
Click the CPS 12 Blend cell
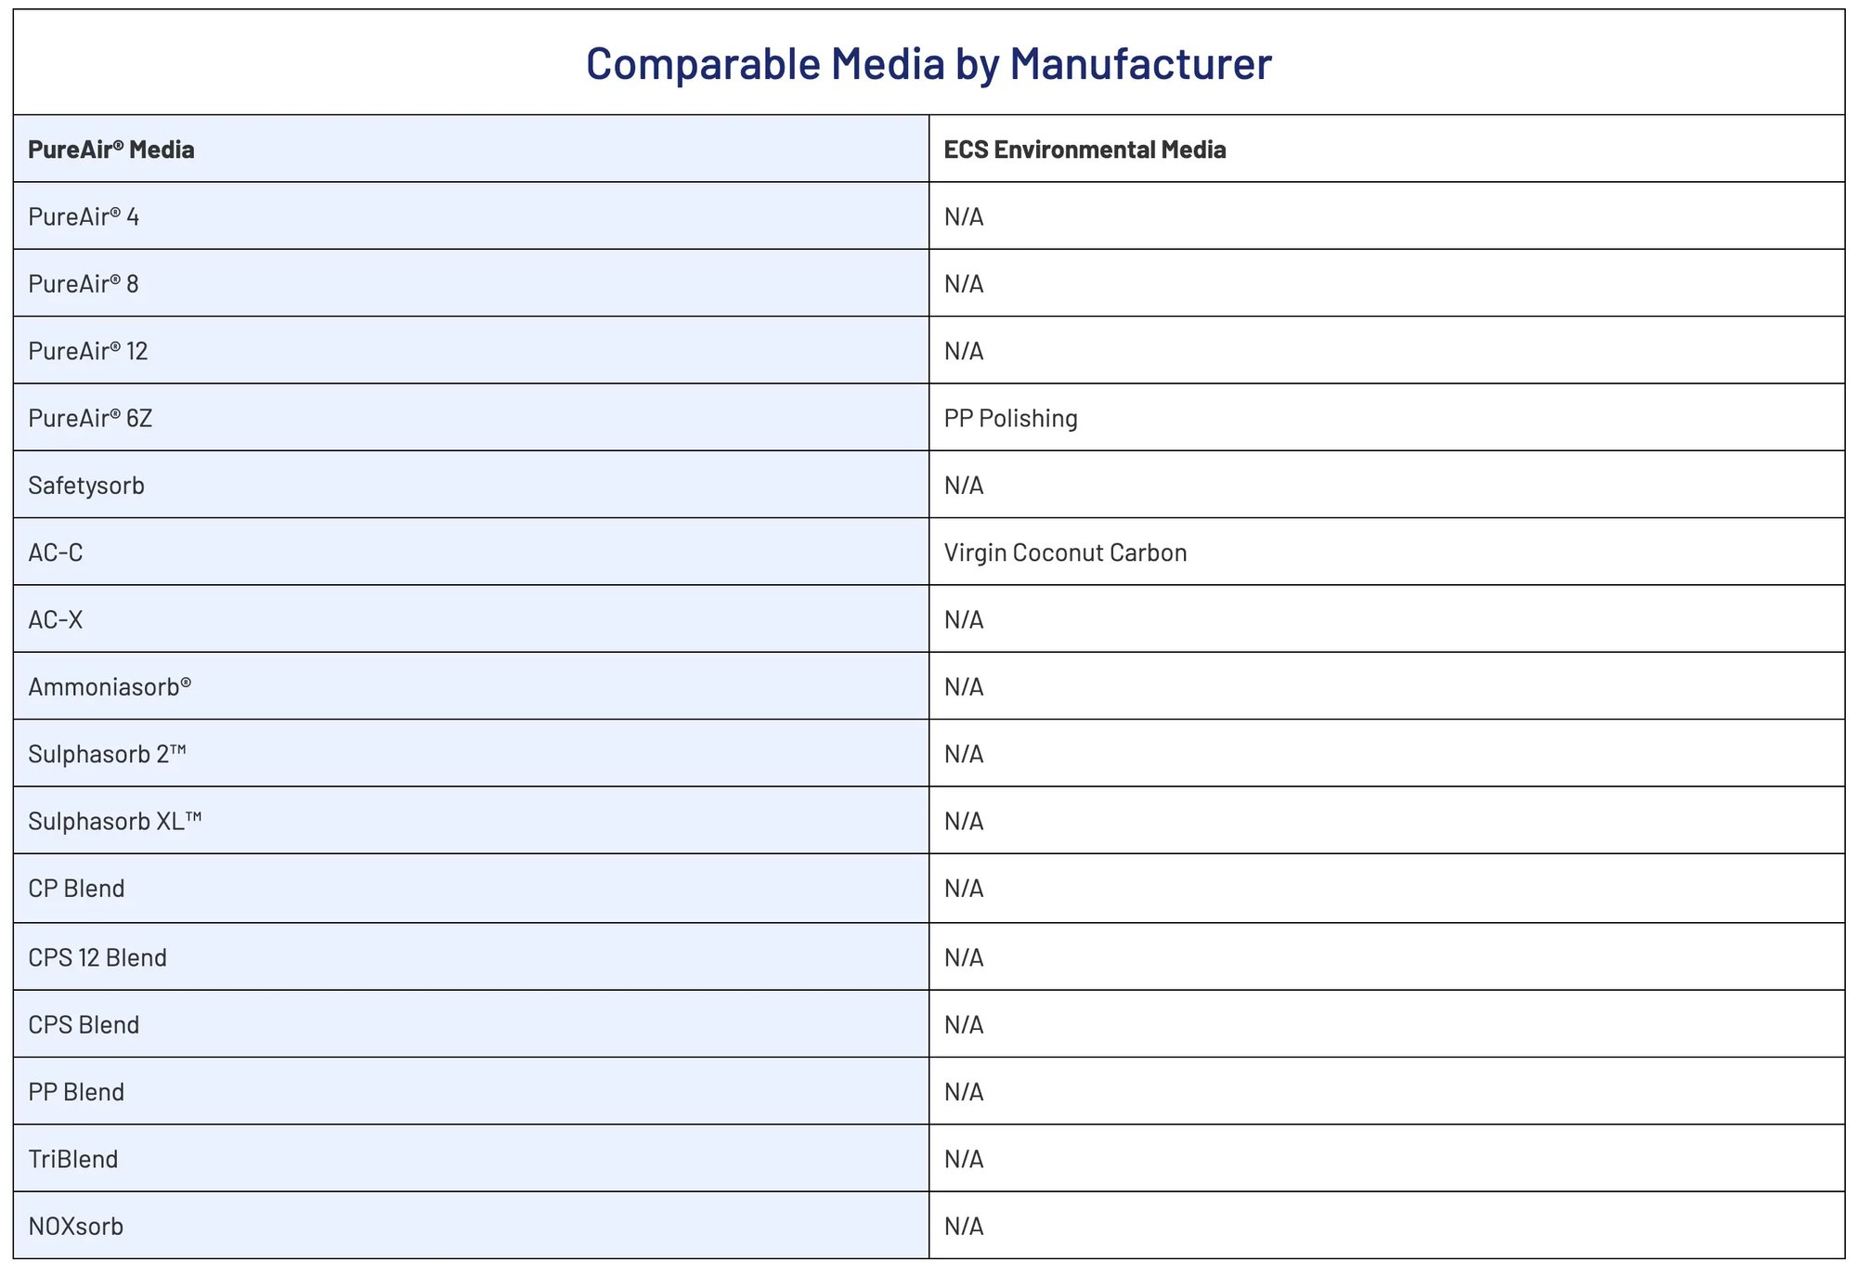click(x=97, y=957)
